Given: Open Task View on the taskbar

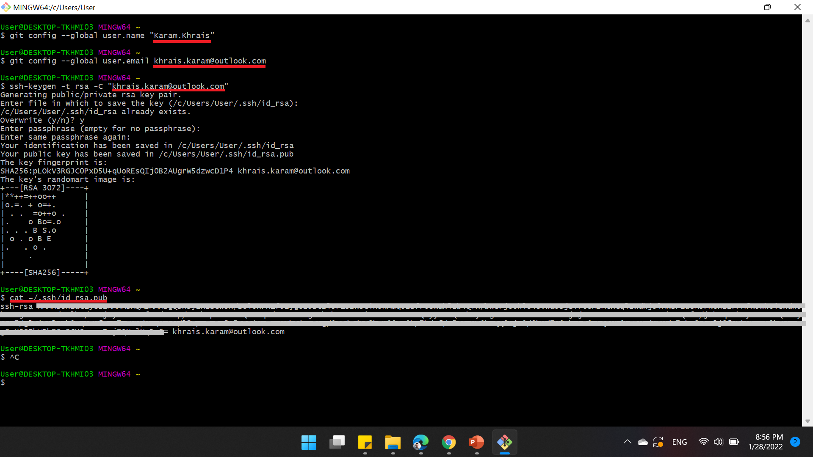Looking at the screenshot, I should [x=337, y=442].
